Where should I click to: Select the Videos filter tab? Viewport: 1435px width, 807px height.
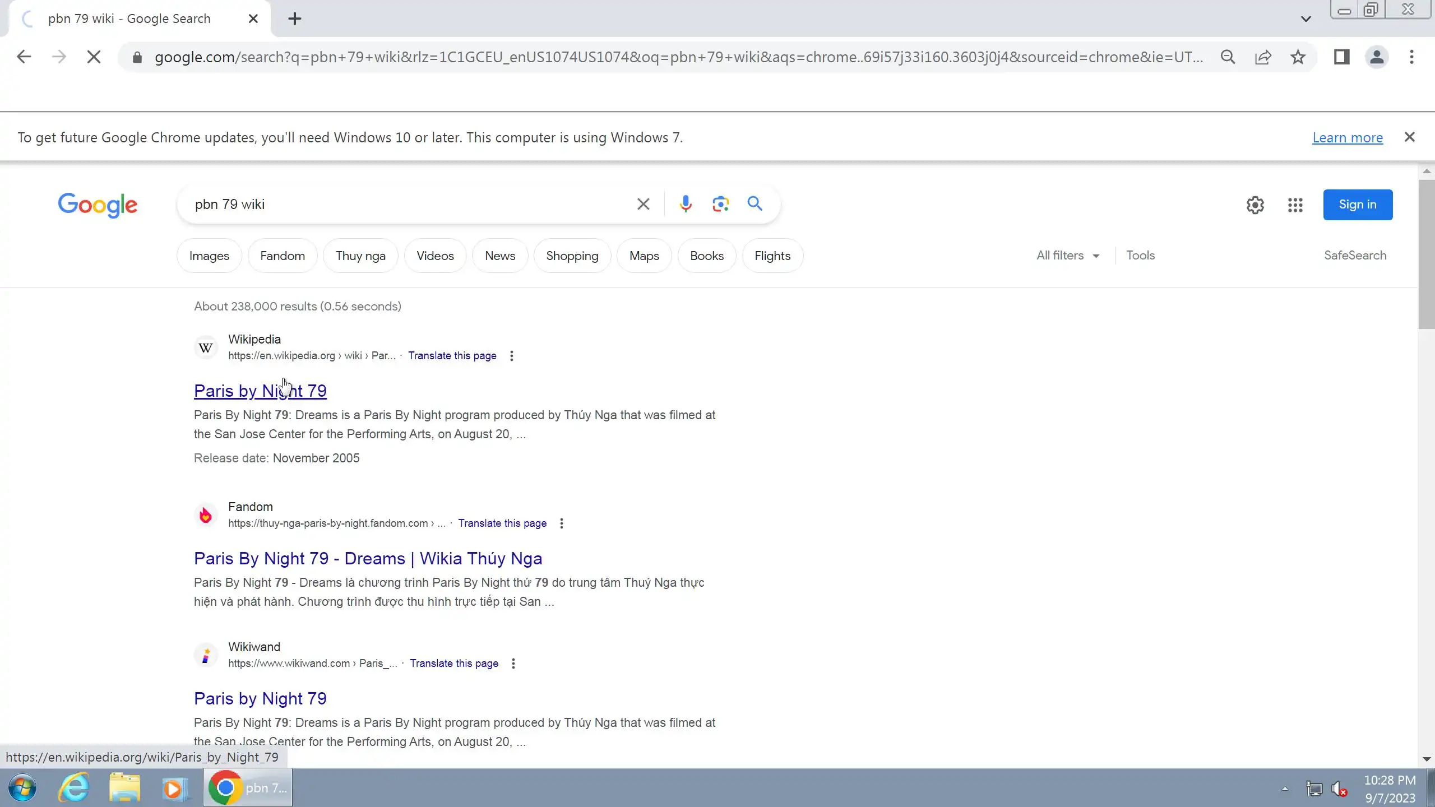(x=435, y=256)
